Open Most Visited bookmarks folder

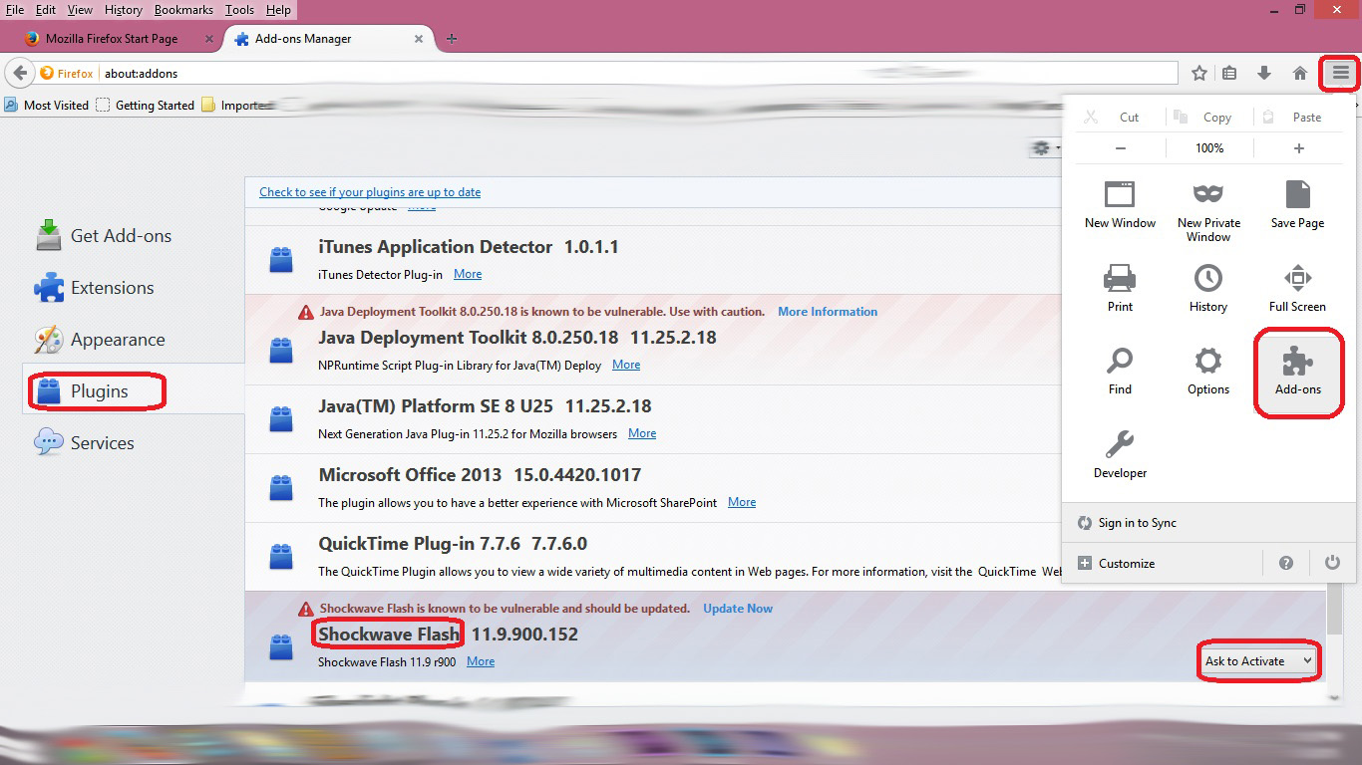pyautogui.click(x=46, y=105)
